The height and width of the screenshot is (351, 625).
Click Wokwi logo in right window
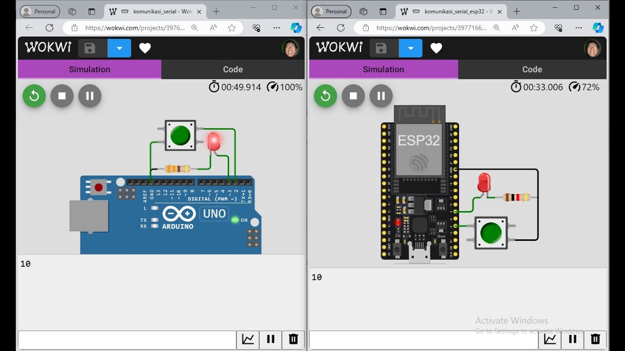click(x=339, y=47)
